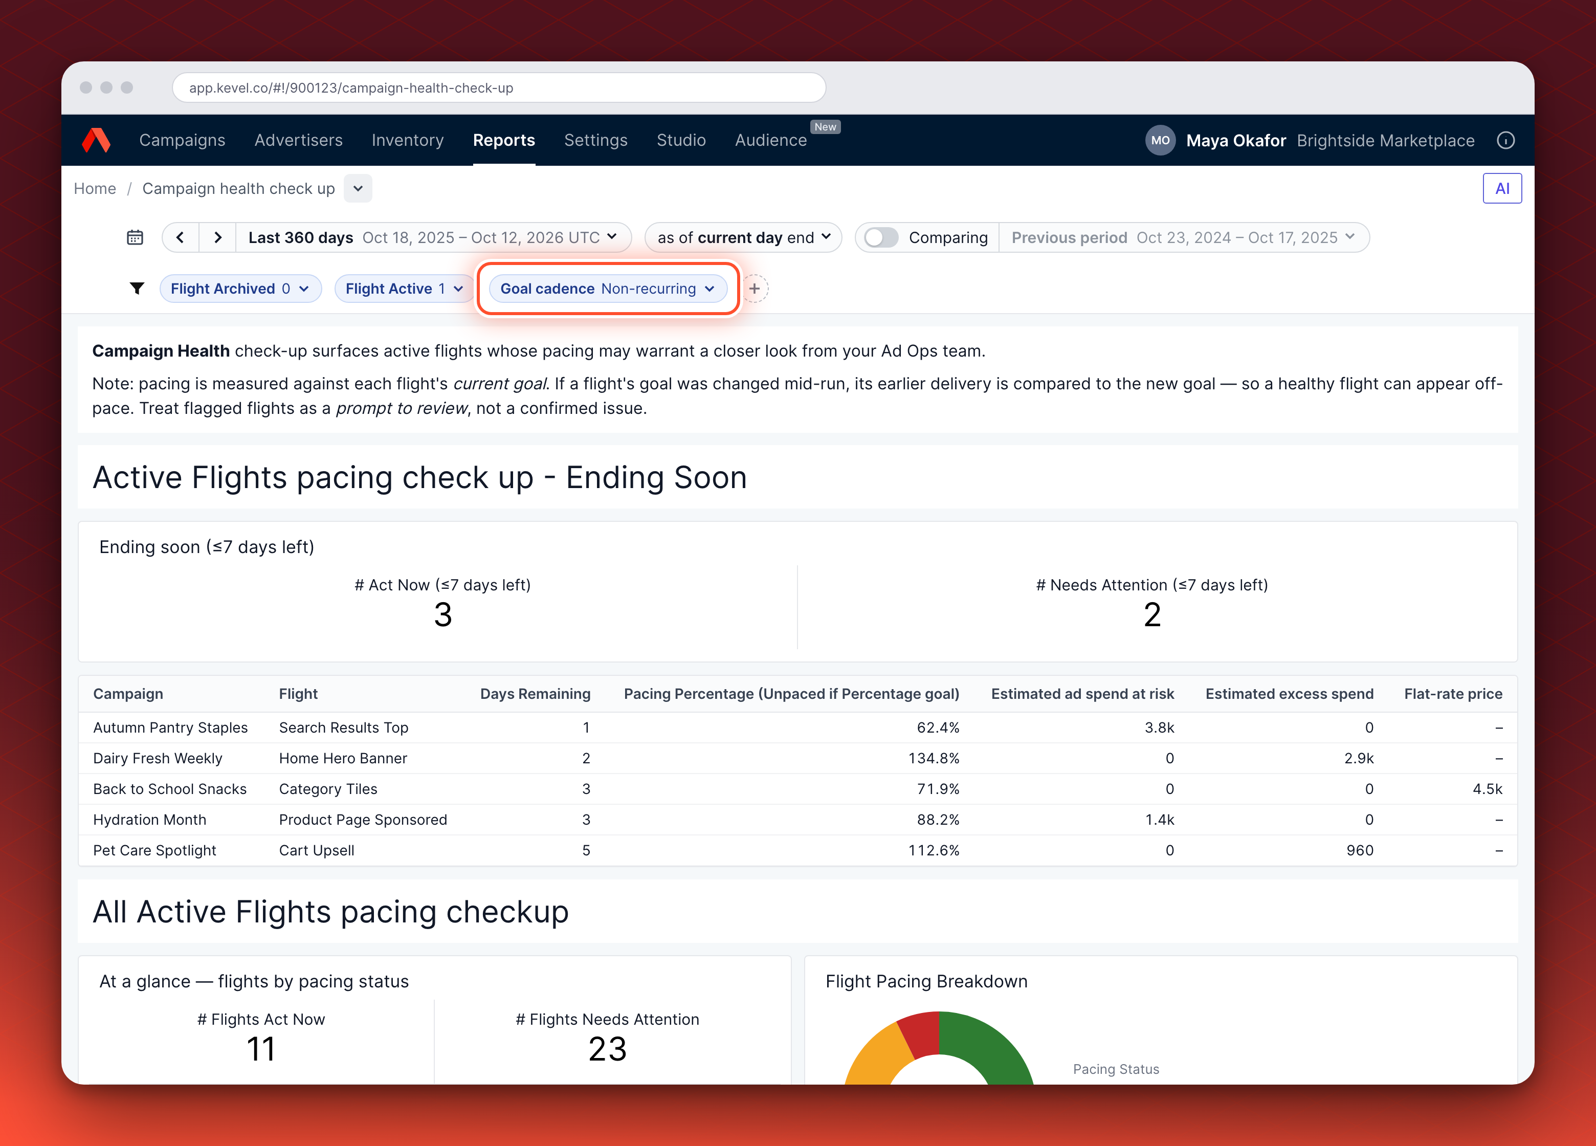
Task: Sort by the Flat-rate price column header
Action: tap(1453, 694)
